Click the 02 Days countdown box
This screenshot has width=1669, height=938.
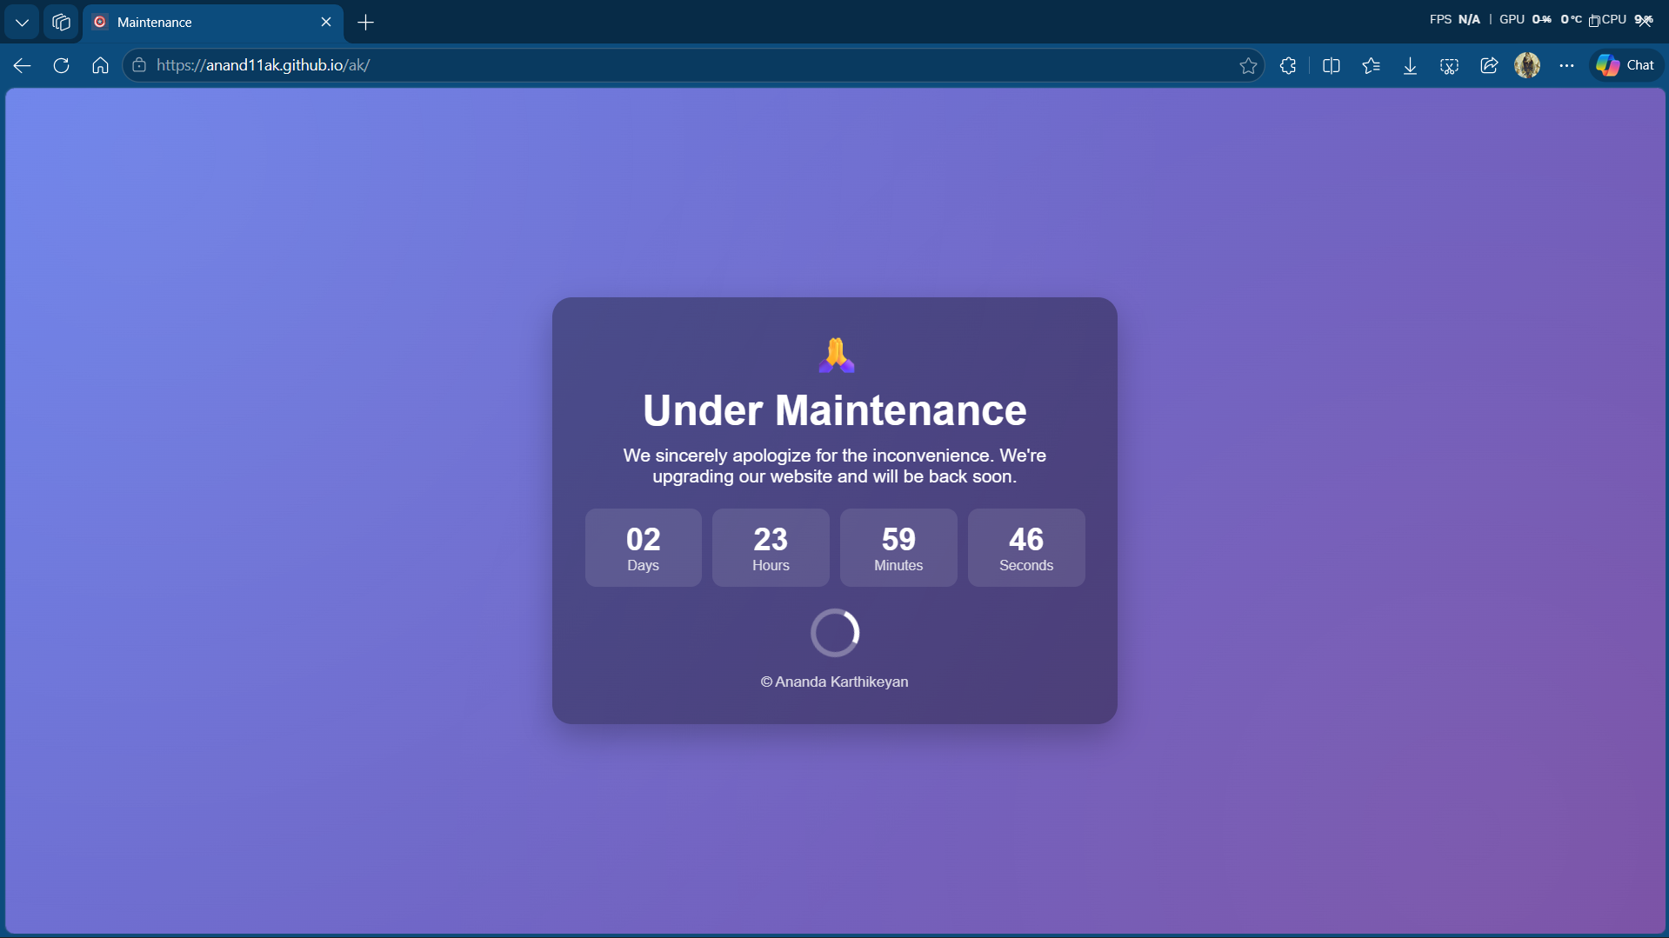644,548
